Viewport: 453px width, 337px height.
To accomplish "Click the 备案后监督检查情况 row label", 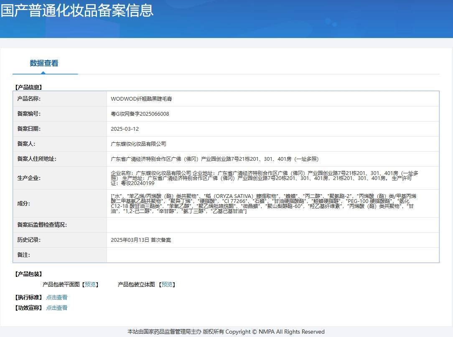I will (42, 225).
